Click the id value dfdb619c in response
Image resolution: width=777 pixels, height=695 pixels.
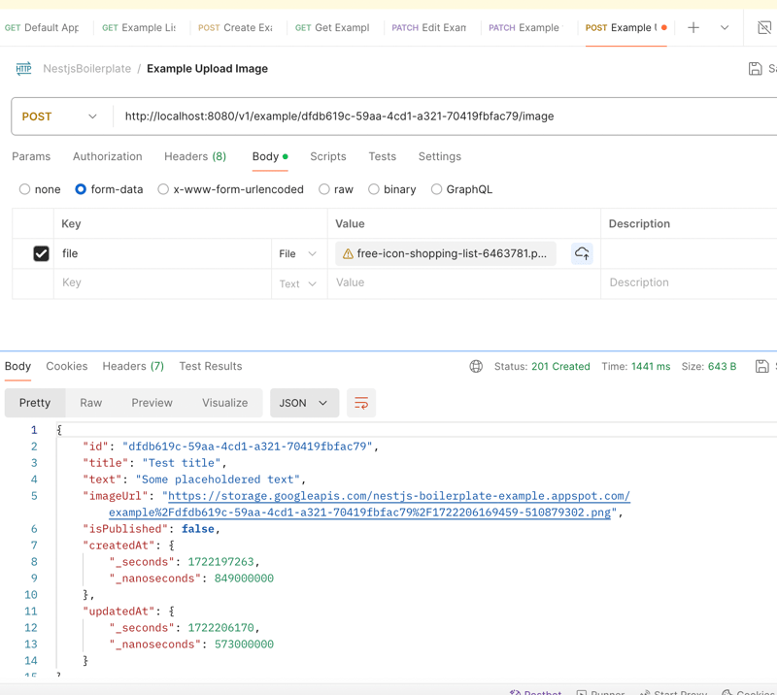pos(248,447)
